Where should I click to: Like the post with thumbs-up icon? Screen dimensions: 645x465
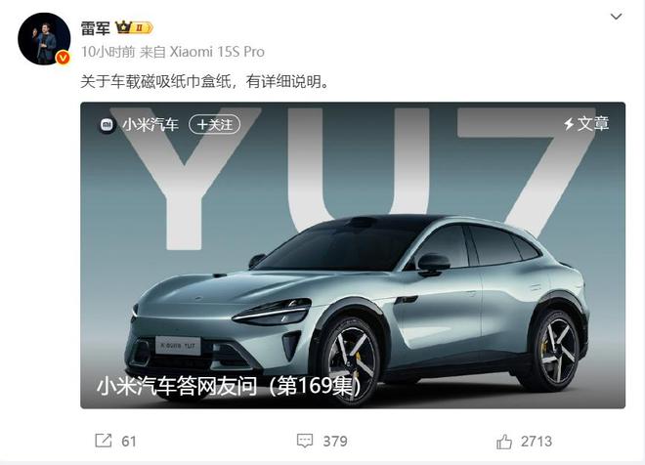pyautogui.click(x=504, y=442)
